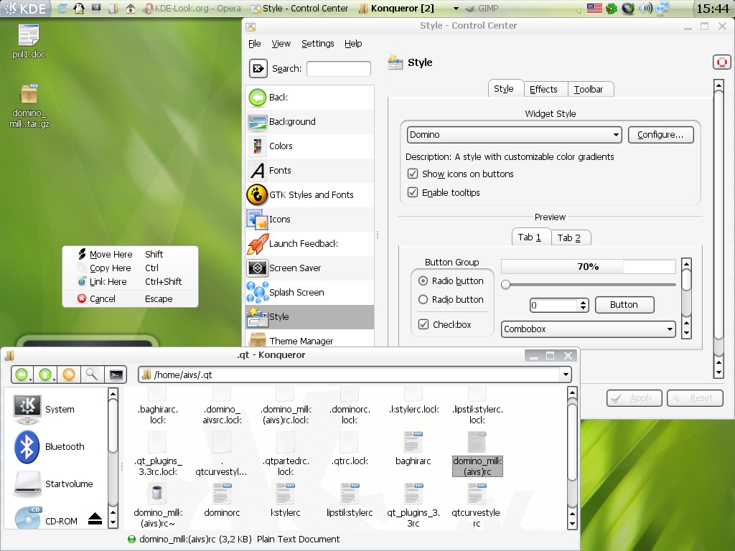Click the network monitors tray icon

click(663, 9)
